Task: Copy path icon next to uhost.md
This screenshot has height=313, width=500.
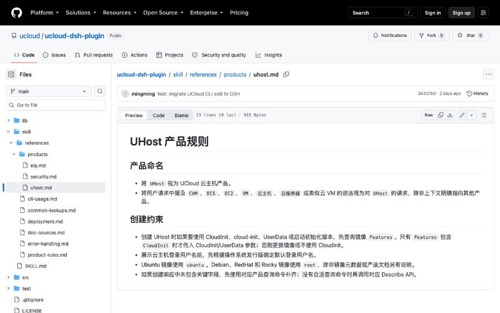Action: click(286, 74)
